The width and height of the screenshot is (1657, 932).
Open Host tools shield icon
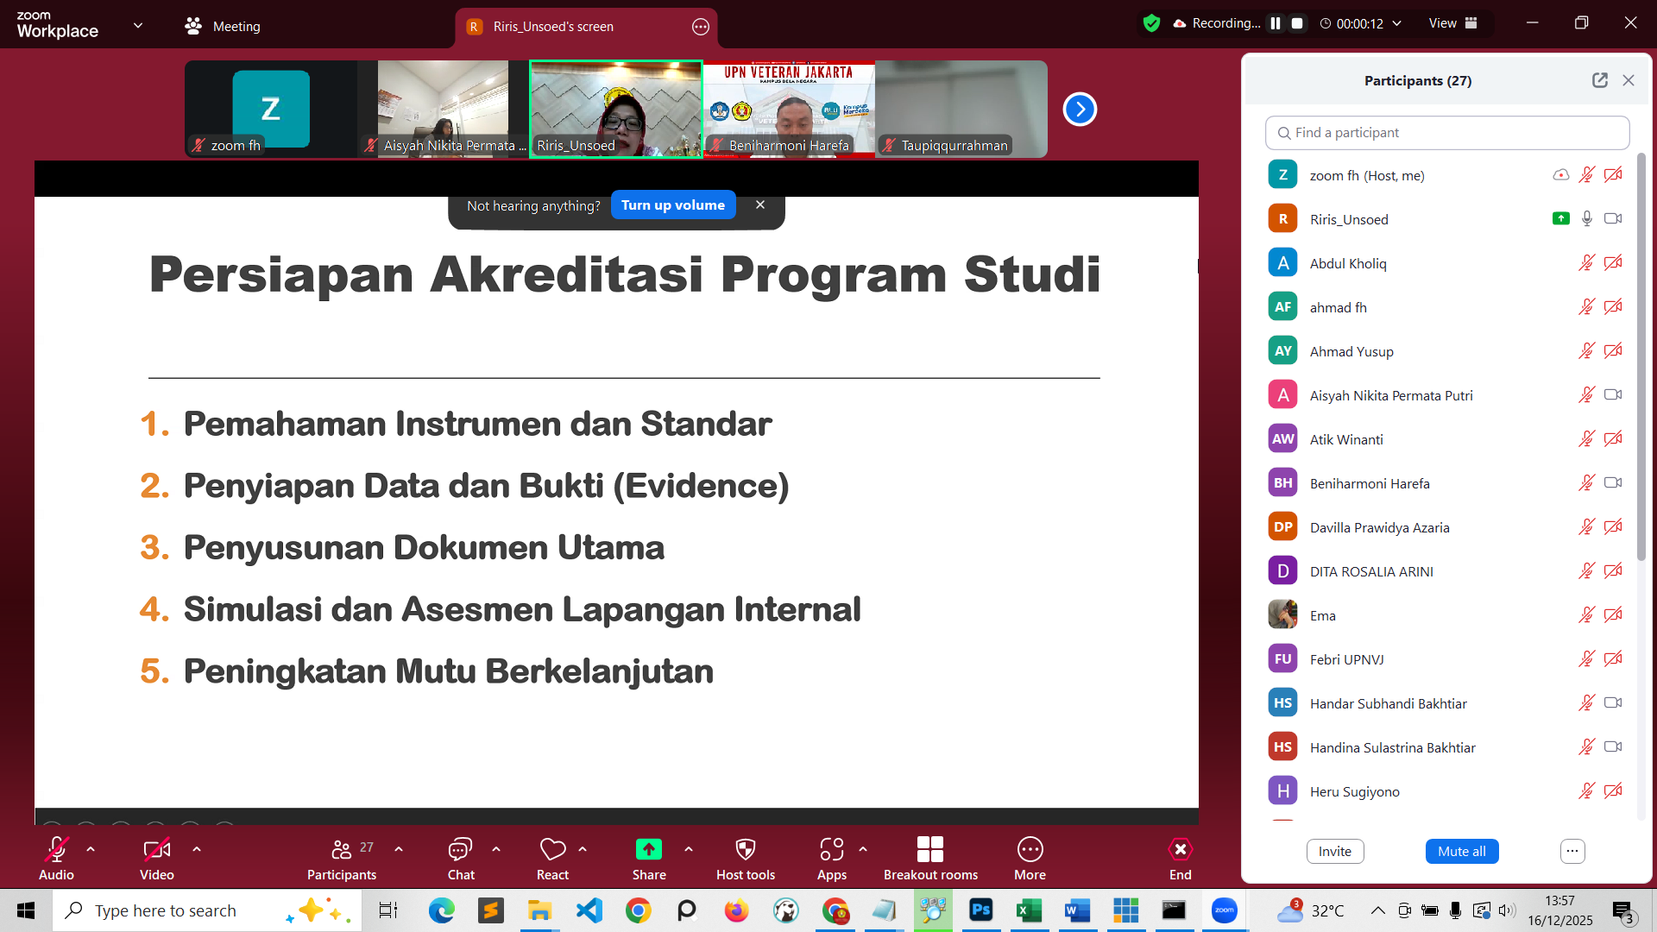(x=745, y=849)
